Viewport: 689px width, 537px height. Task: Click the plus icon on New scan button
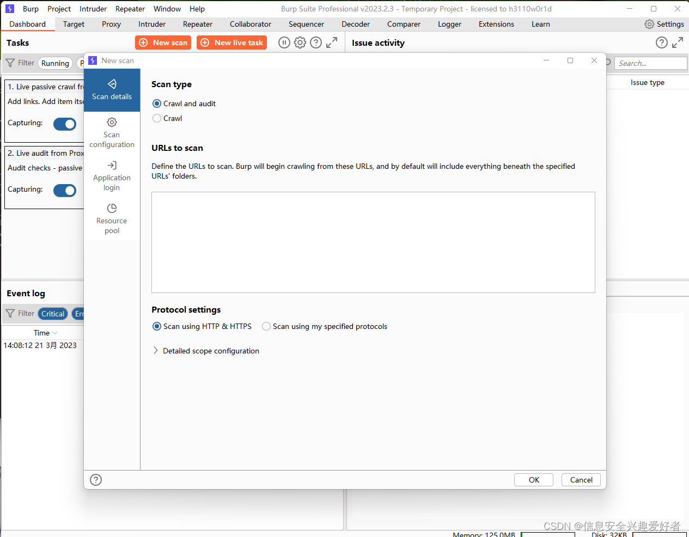144,42
